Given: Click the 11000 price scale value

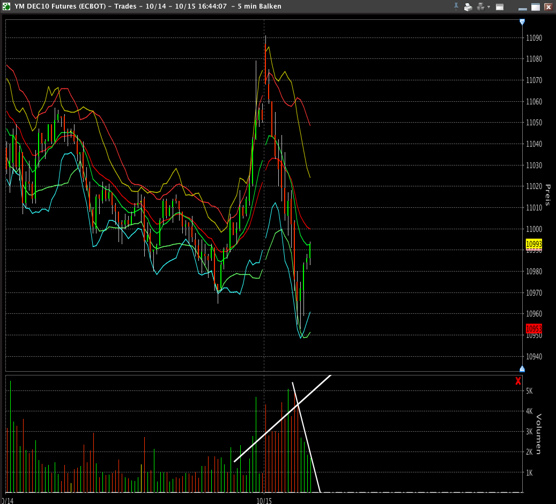Looking at the screenshot, I should [x=534, y=229].
